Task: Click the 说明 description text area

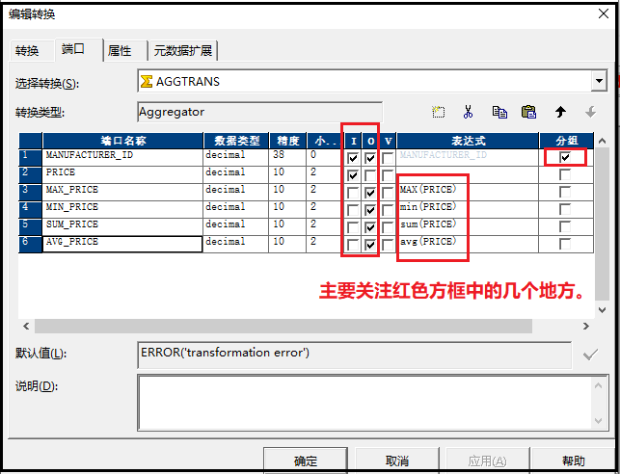Action: [x=372, y=403]
